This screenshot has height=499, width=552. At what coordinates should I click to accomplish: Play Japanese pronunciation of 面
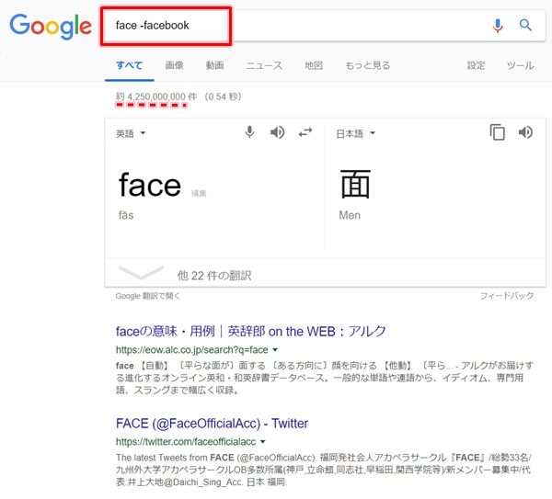[525, 132]
